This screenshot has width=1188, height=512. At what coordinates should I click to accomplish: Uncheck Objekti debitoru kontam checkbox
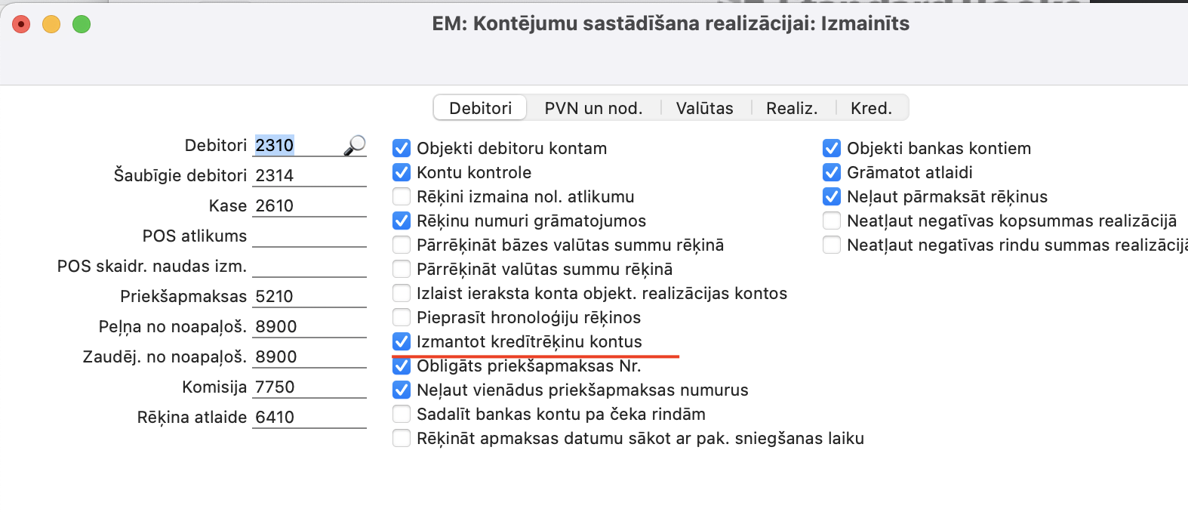(x=402, y=148)
